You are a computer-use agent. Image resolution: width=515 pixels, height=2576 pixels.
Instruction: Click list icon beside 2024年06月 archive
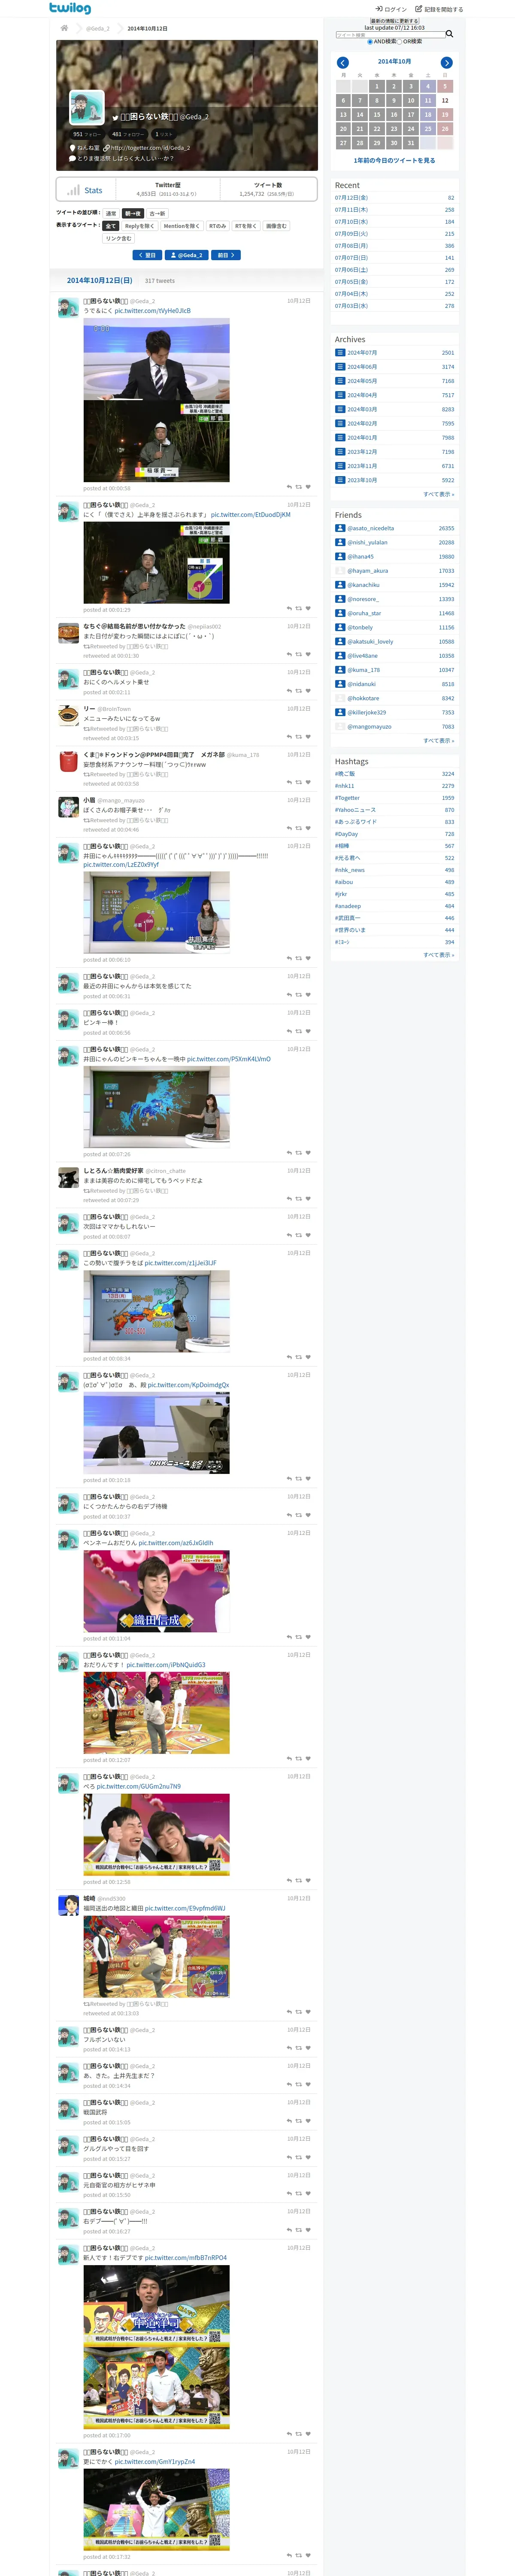coord(340,367)
